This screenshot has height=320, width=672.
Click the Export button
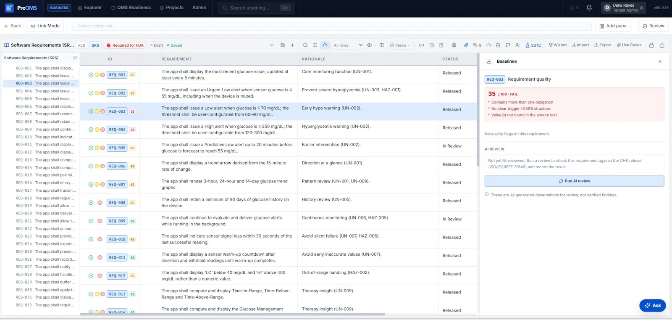603,45
